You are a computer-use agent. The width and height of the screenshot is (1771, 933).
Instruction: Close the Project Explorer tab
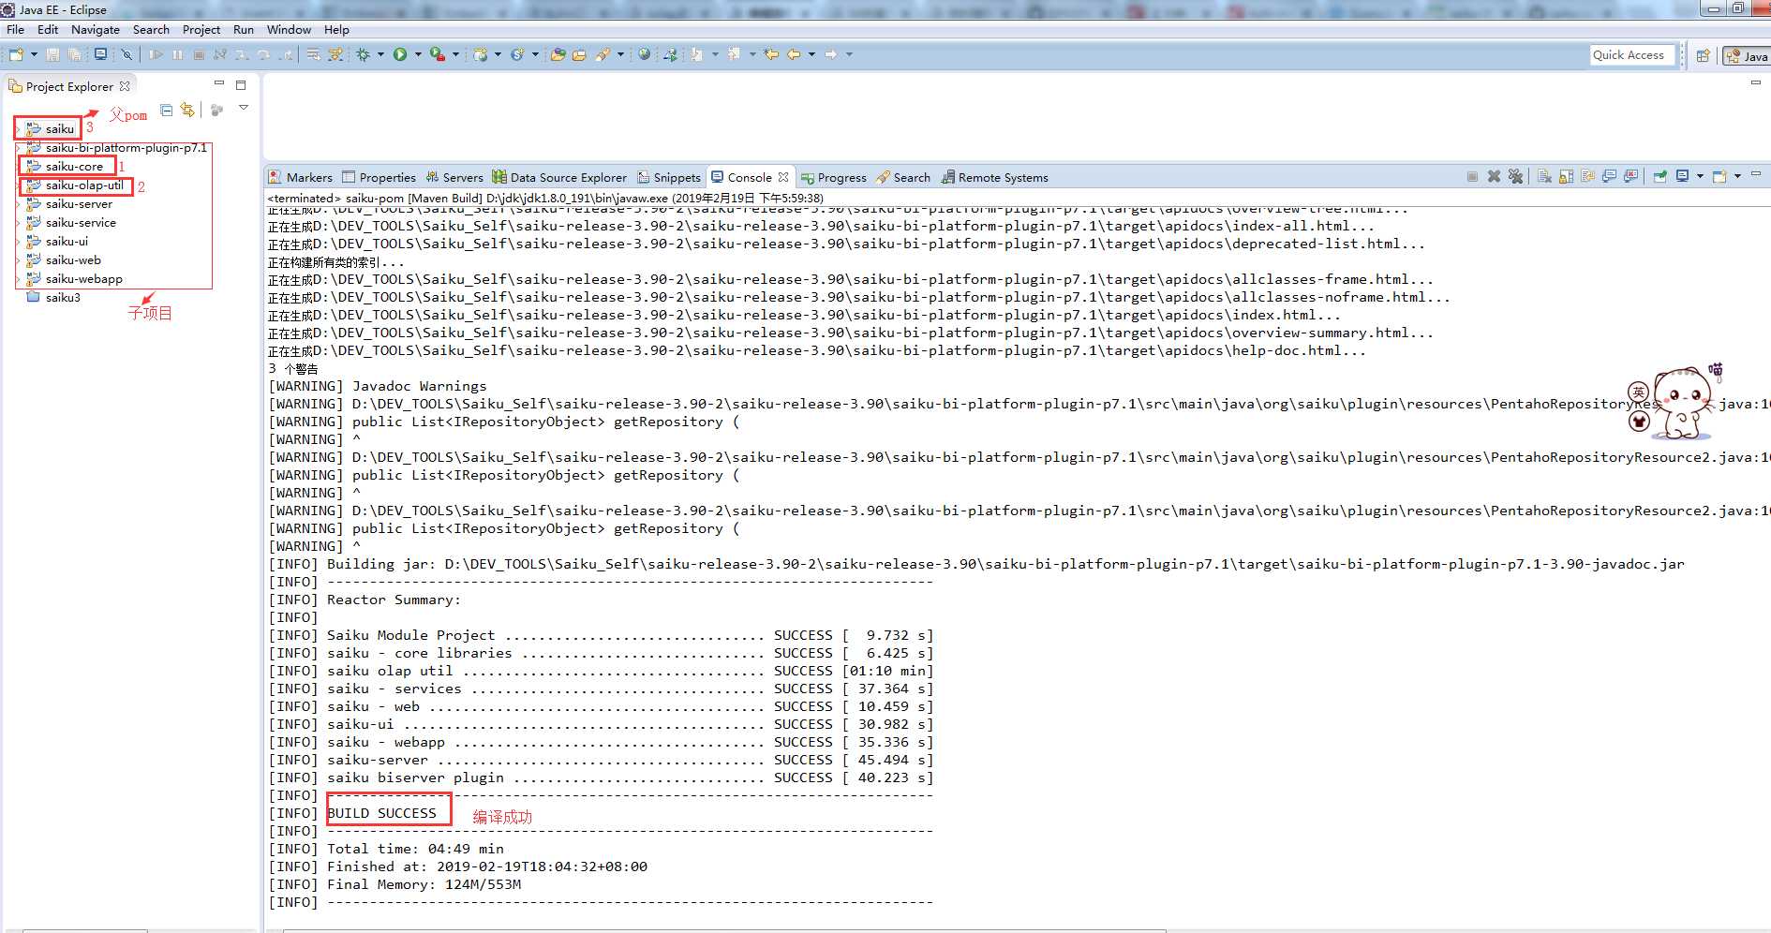click(x=125, y=85)
